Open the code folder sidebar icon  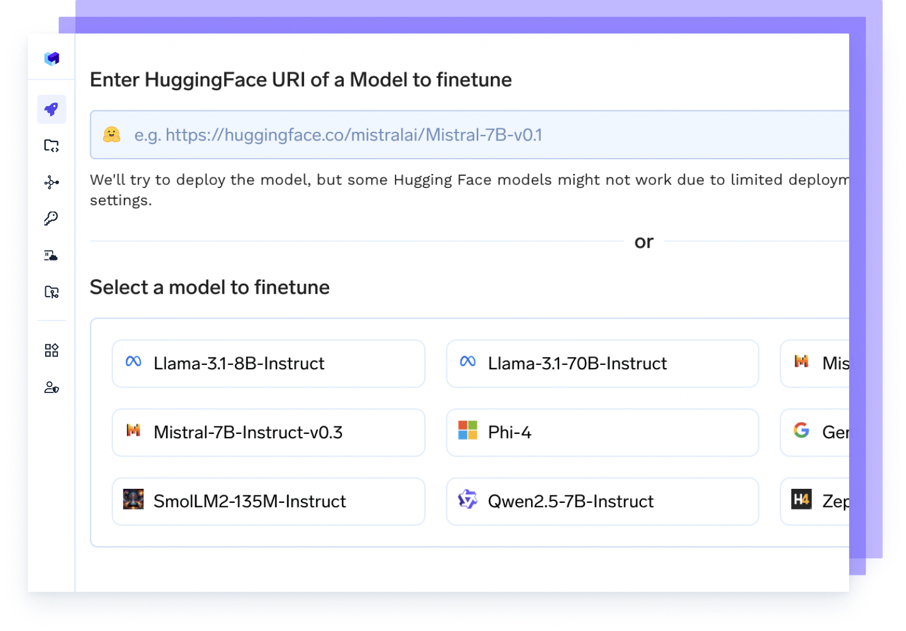point(51,146)
